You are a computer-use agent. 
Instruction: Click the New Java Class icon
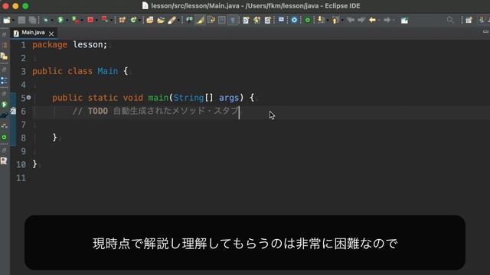tap(133, 21)
